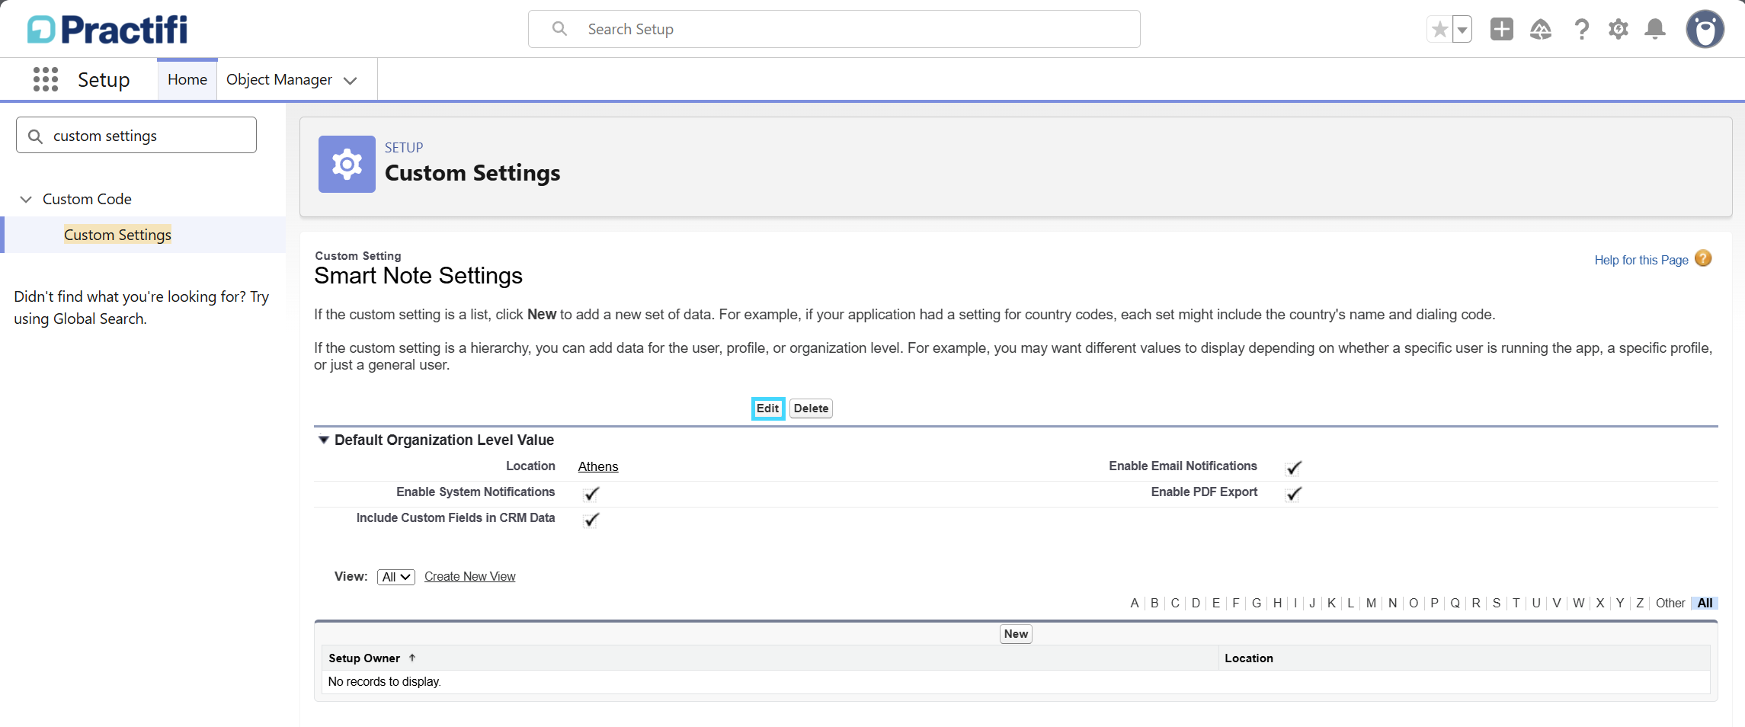Click the Custom Settings gear header icon
Image resolution: width=1745 pixels, height=727 pixels.
coord(347,164)
